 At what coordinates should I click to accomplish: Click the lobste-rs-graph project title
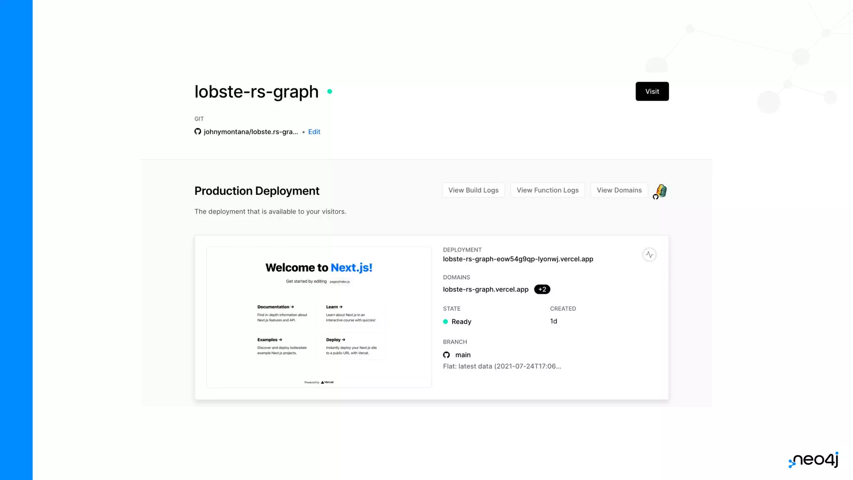257,92
